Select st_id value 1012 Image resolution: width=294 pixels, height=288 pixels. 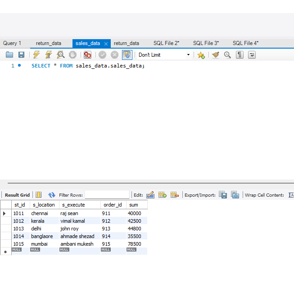click(x=21, y=221)
